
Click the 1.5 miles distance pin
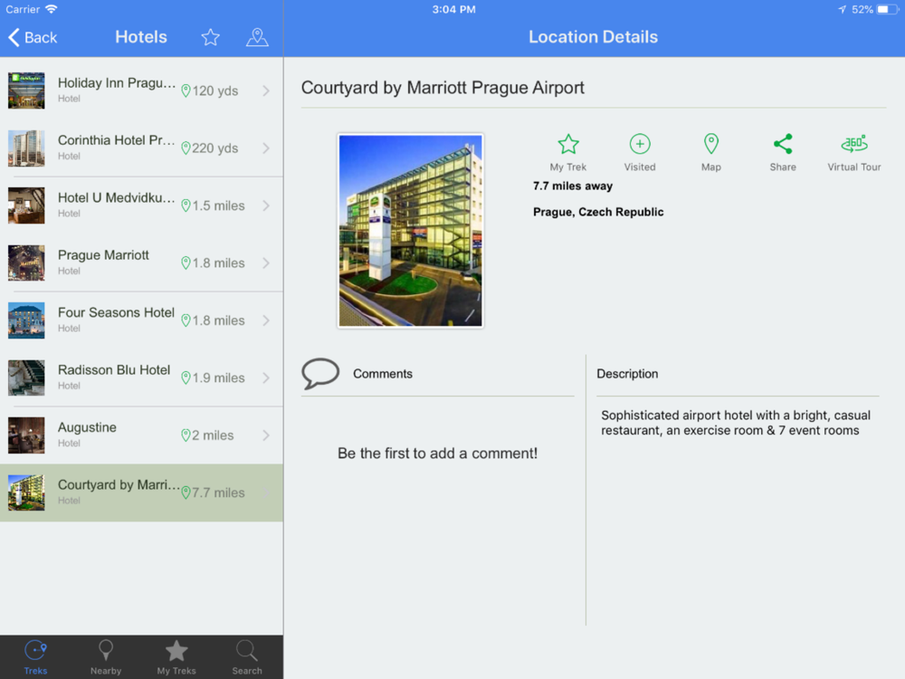pos(186,206)
